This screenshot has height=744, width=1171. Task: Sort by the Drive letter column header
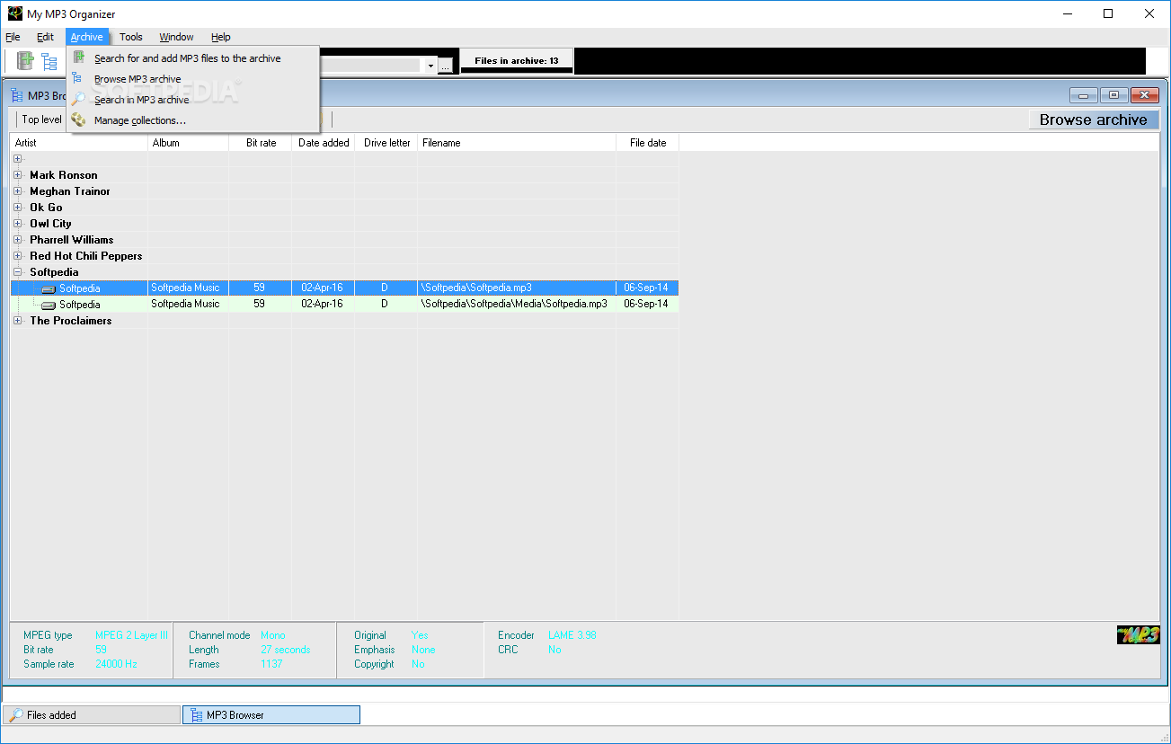click(x=386, y=143)
